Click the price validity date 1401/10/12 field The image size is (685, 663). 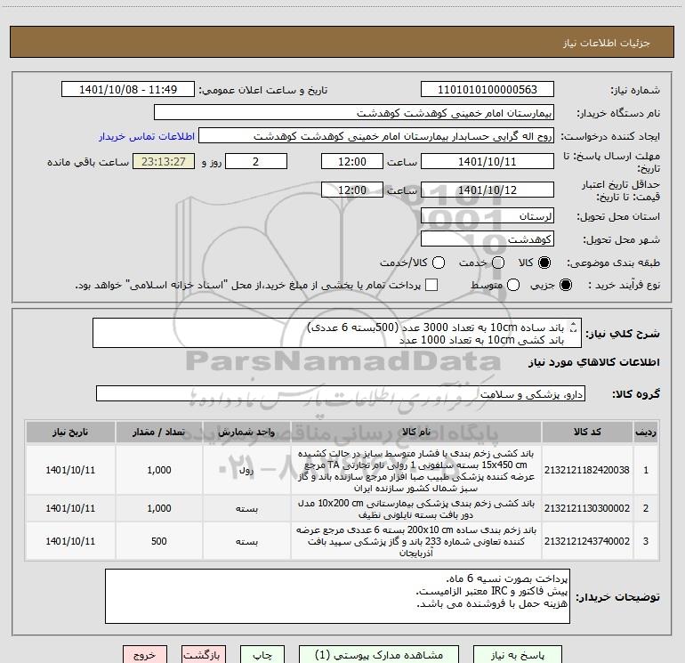click(x=488, y=190)
